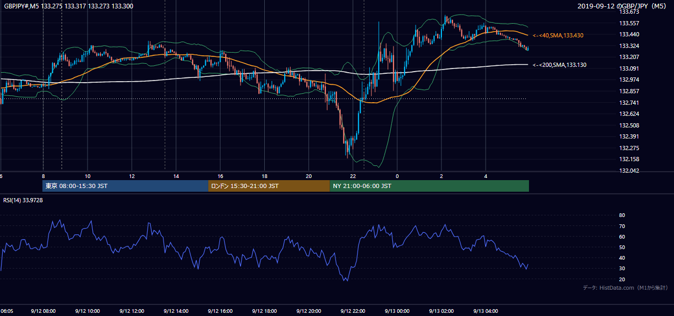The height and width of the screenshot is (316, 674).
Task: Click RSI scale level 70
Action: tap(622, 226)
